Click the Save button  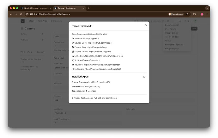tap(194, 28)
